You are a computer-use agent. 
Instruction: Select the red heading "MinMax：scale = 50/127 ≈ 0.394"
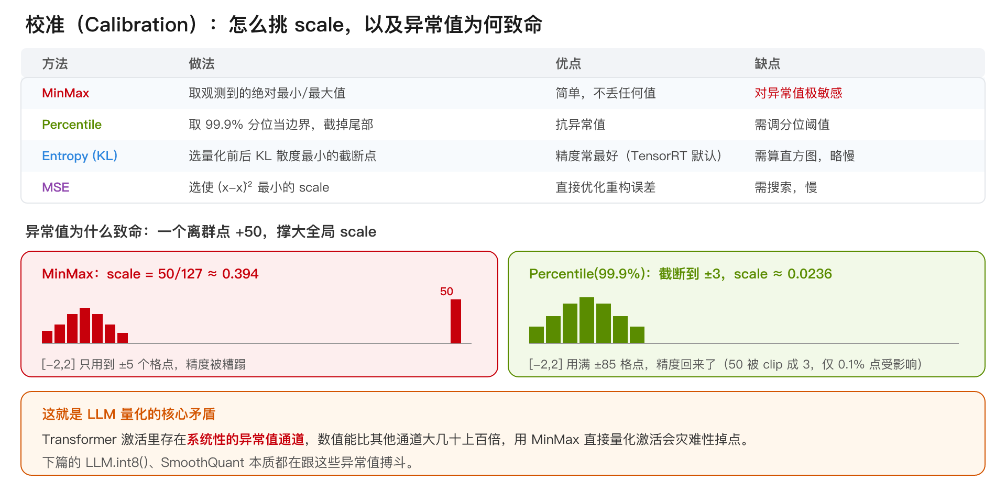(150, 274)
